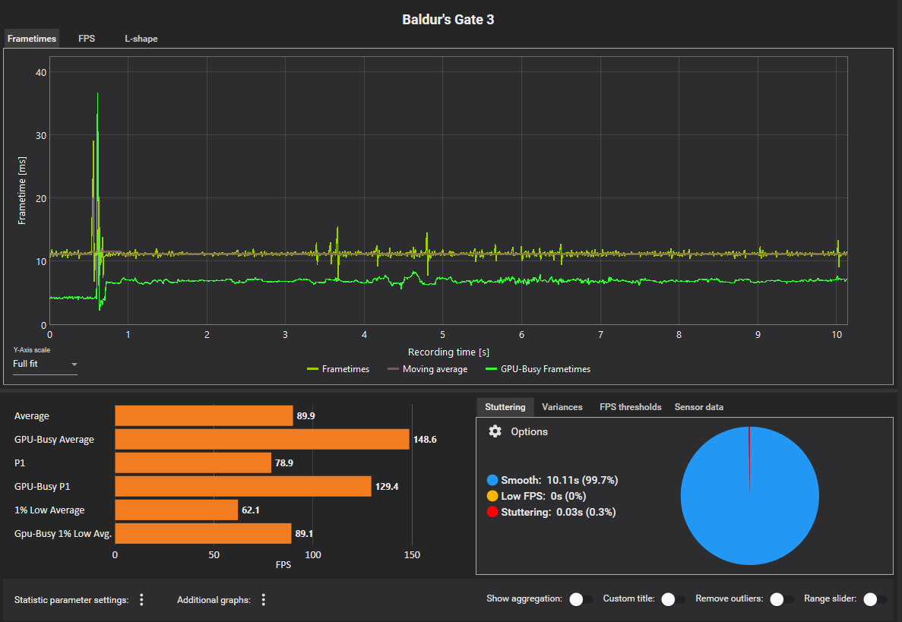Screen dimensions: 902x622
Task: Click the 1% Low Average bar
Action: coord(176,510)
